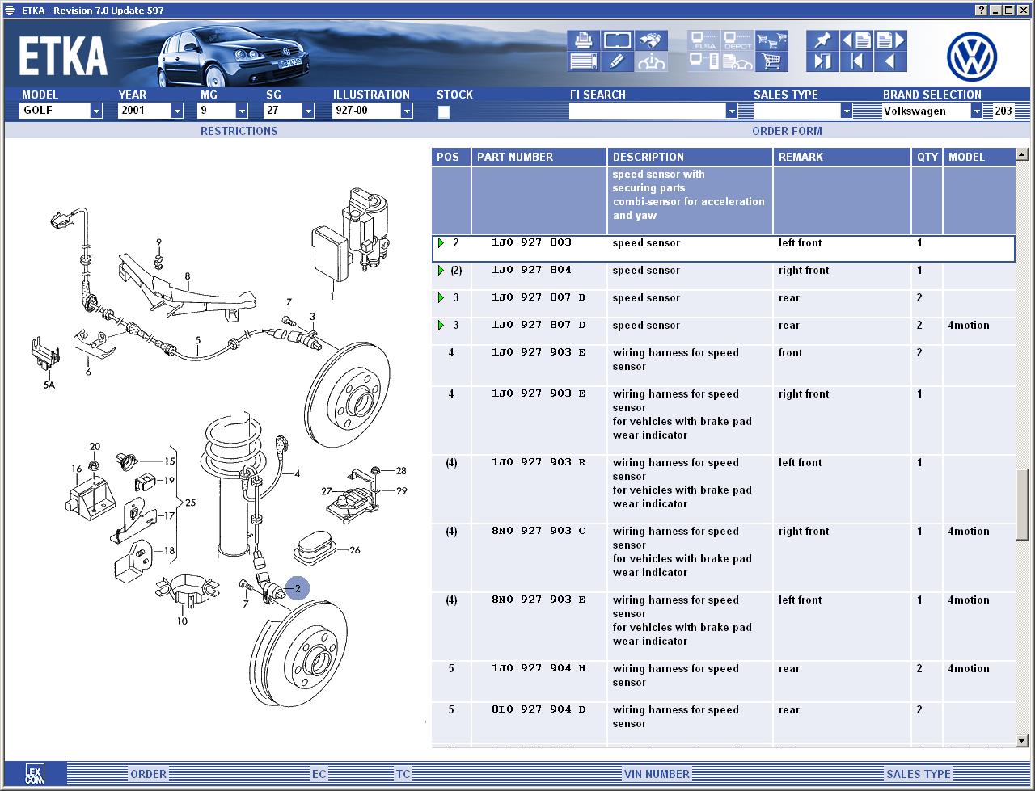This screenshot has height=791, width=1035.
Task: Click the pushpin bookmark icon
Action: click(822, 40)
